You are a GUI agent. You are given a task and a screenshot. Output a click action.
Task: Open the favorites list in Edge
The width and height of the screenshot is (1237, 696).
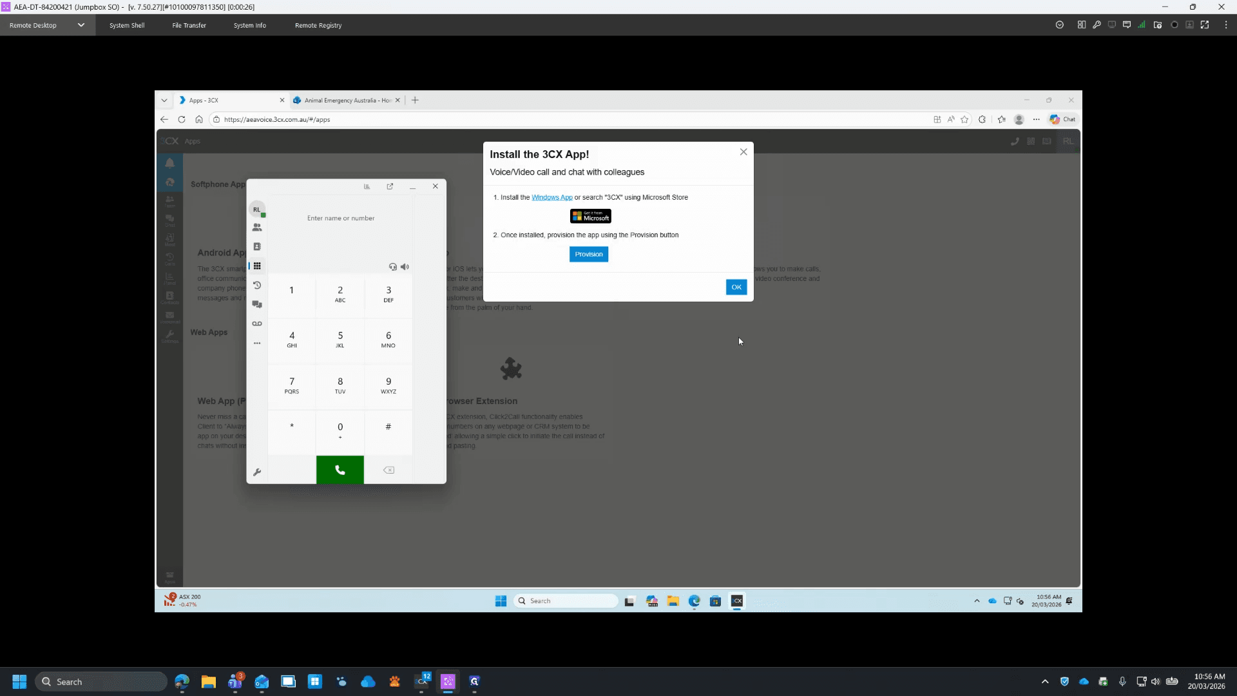1002,120
